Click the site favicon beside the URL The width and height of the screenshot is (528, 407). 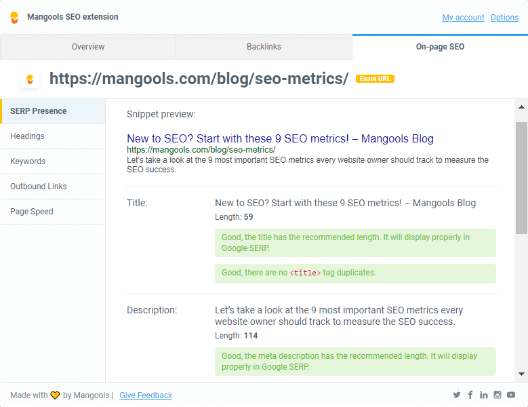click(30, 79)
